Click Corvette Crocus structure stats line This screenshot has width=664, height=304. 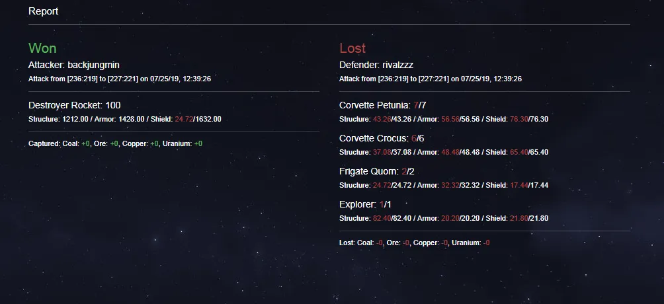click(444, 153)
